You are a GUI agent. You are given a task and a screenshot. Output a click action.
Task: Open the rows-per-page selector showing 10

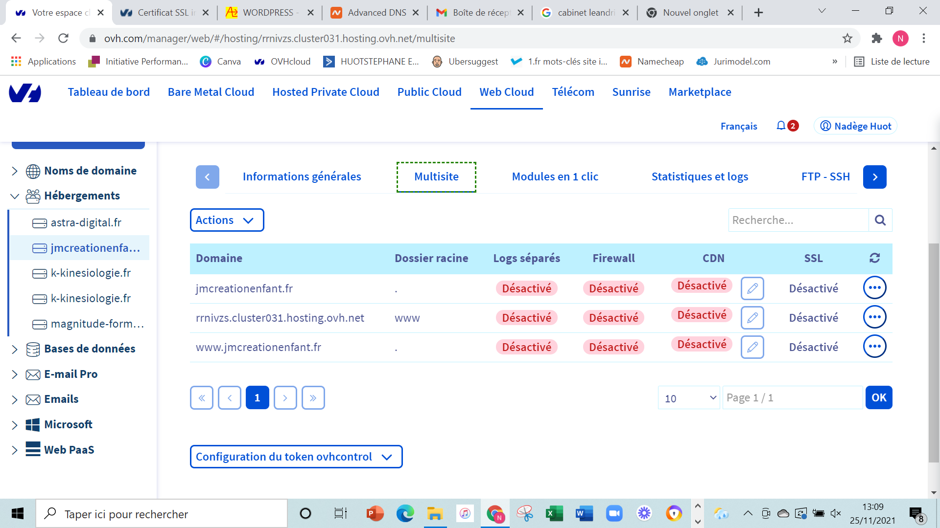[688, 398]
